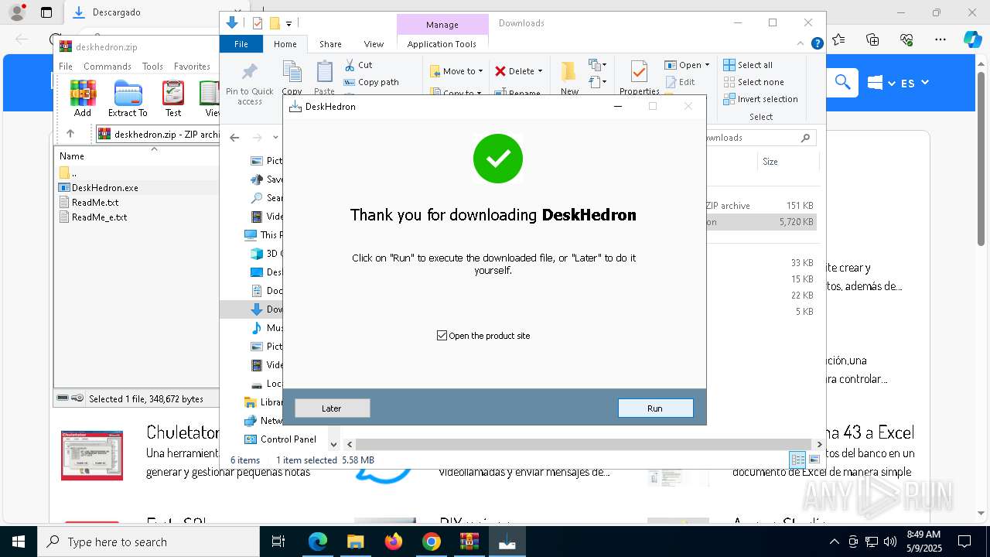Click the Cut scissors icon
The width and height of the screenshot is (990, 557).
click(x=350, y=65)
